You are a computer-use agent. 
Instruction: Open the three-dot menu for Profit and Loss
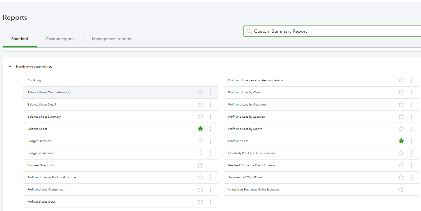coord(411,141)
